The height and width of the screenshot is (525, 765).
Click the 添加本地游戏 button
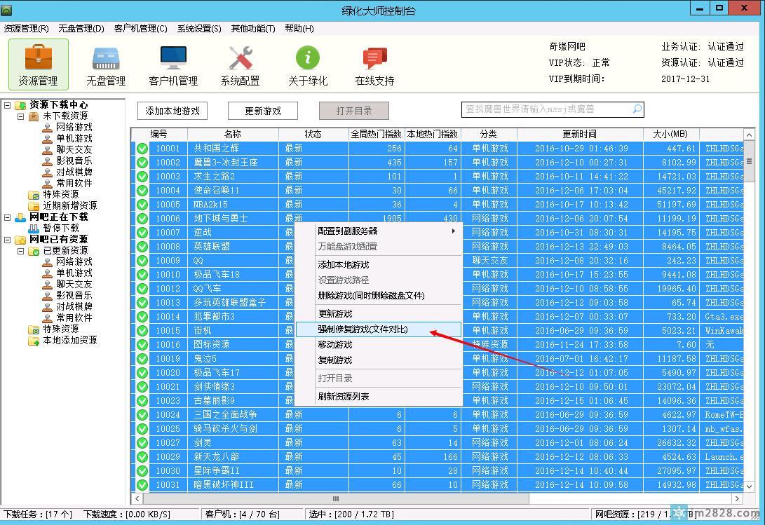(172, 111)
